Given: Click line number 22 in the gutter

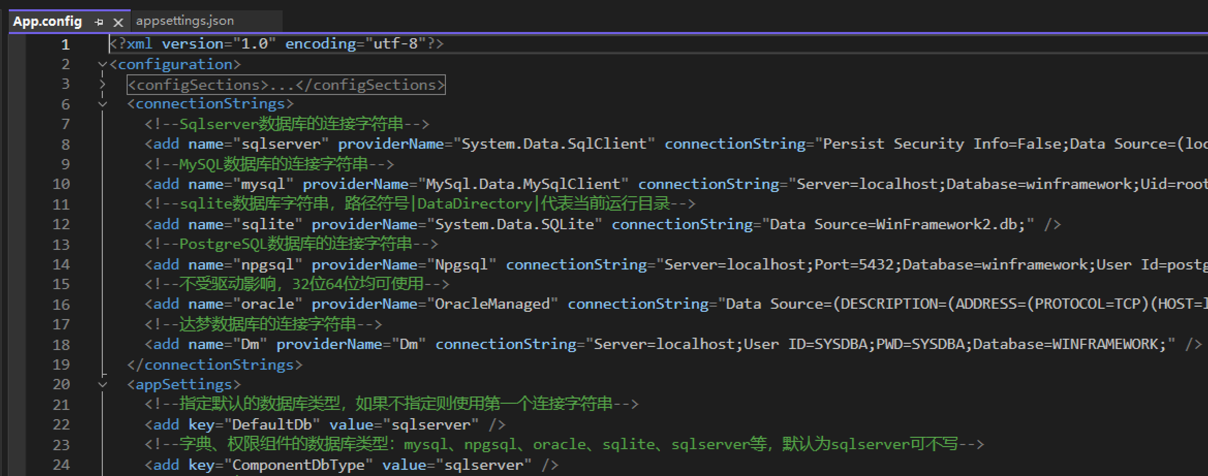Looking at the screenshot, I should point(61,425).
